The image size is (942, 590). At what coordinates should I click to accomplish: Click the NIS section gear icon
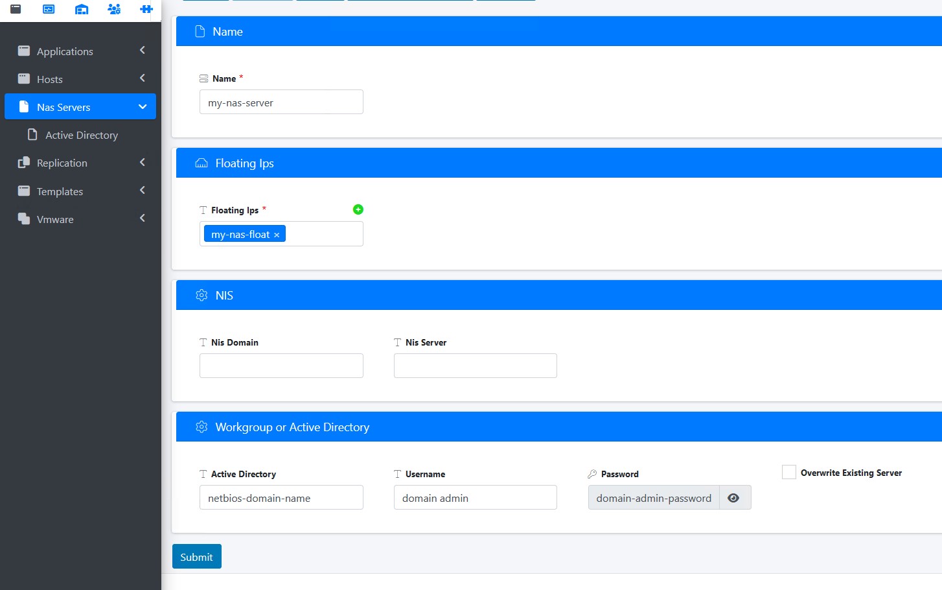(x=201, y=295)
